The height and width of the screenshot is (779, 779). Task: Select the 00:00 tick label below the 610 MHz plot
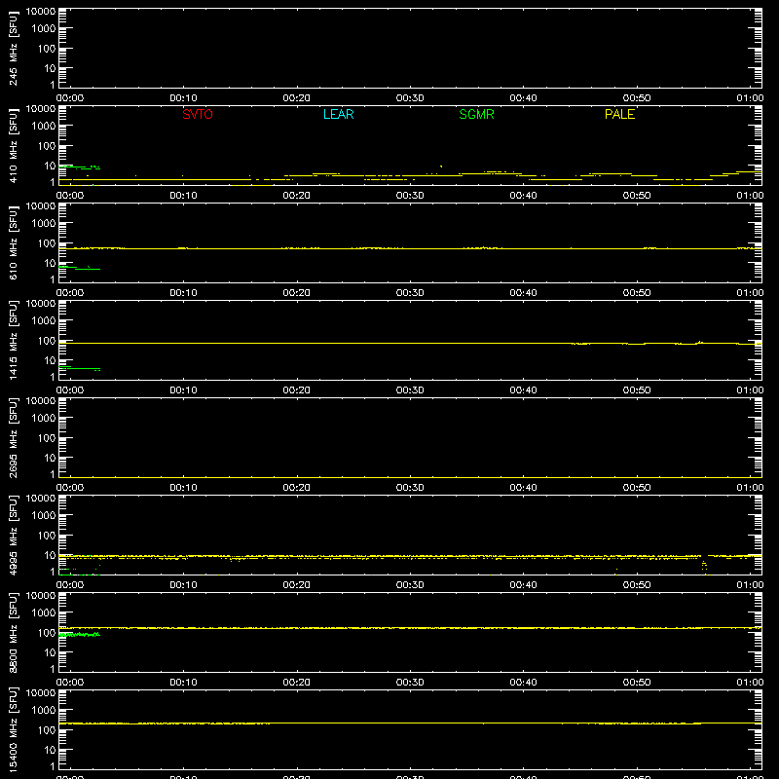70,293
